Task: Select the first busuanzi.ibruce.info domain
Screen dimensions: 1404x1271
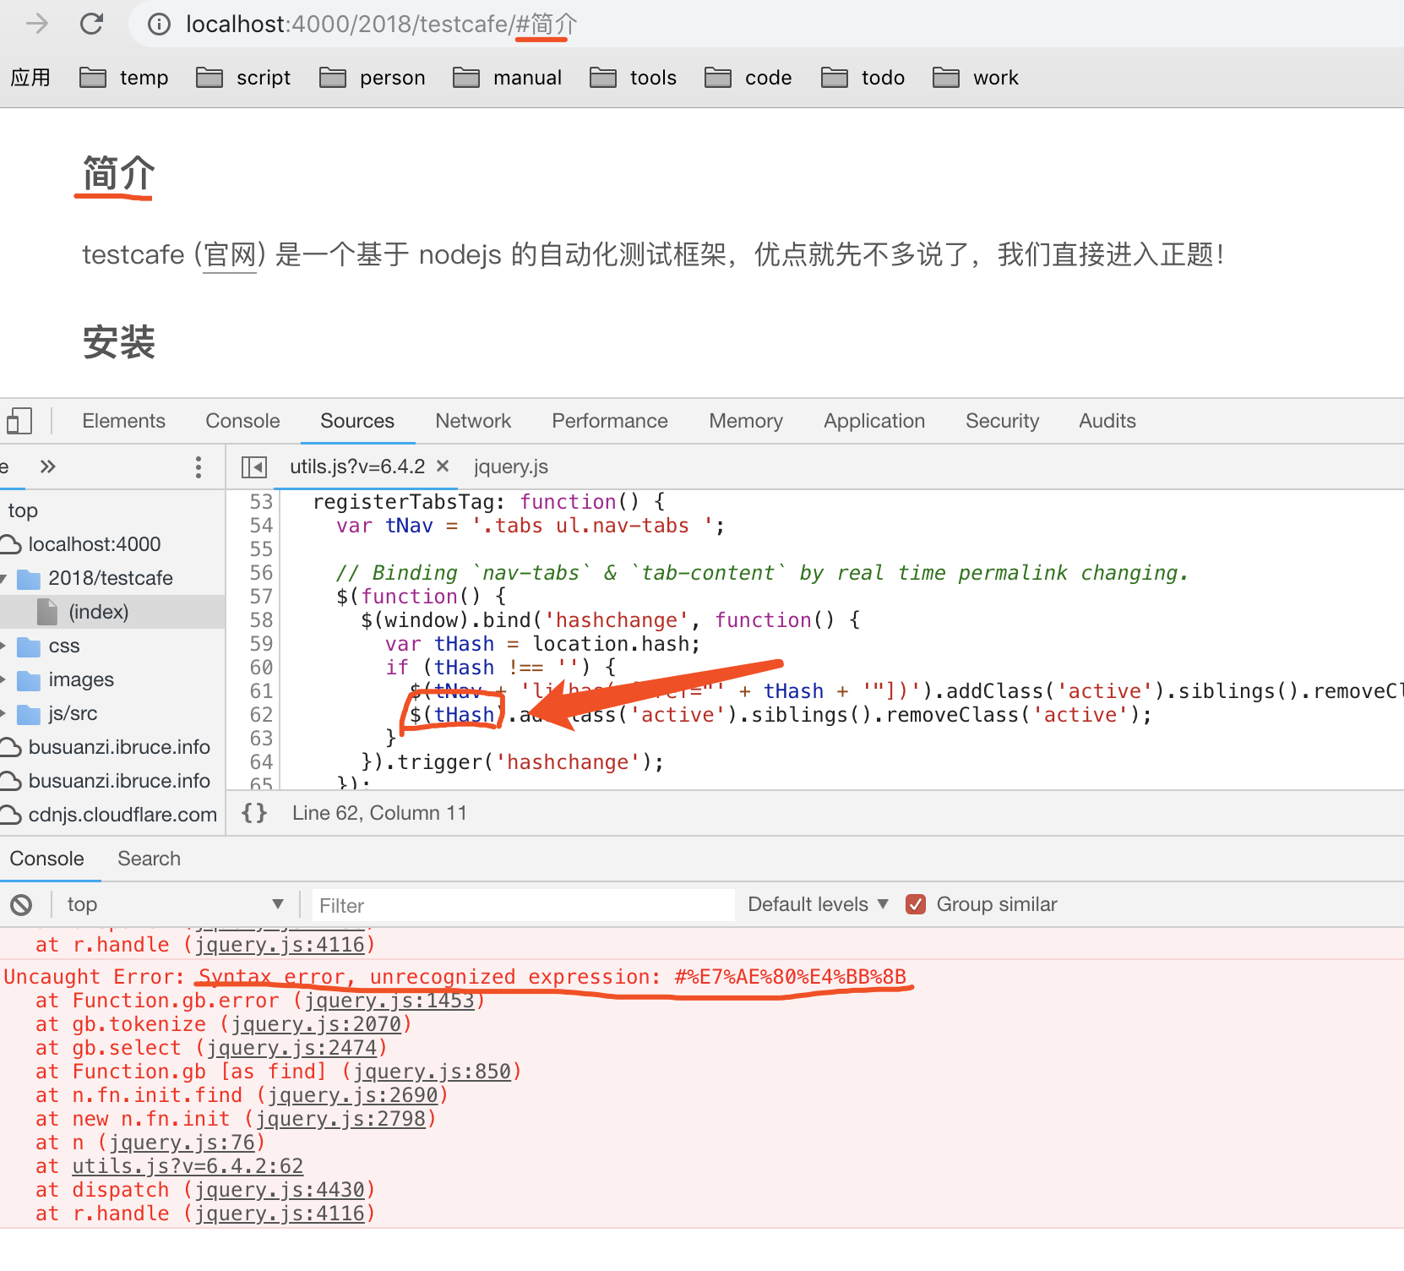Action: (x=119, y=747)
